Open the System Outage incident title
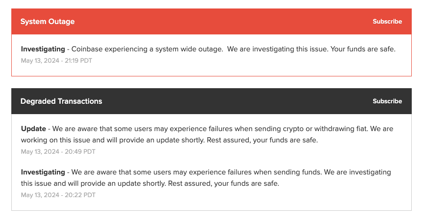 point(48,22)
